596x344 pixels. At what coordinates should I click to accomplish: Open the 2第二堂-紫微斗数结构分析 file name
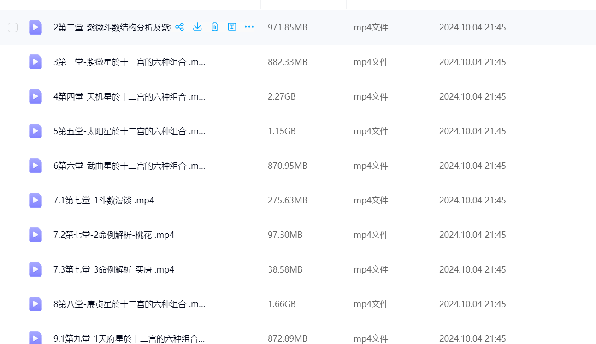112,27
